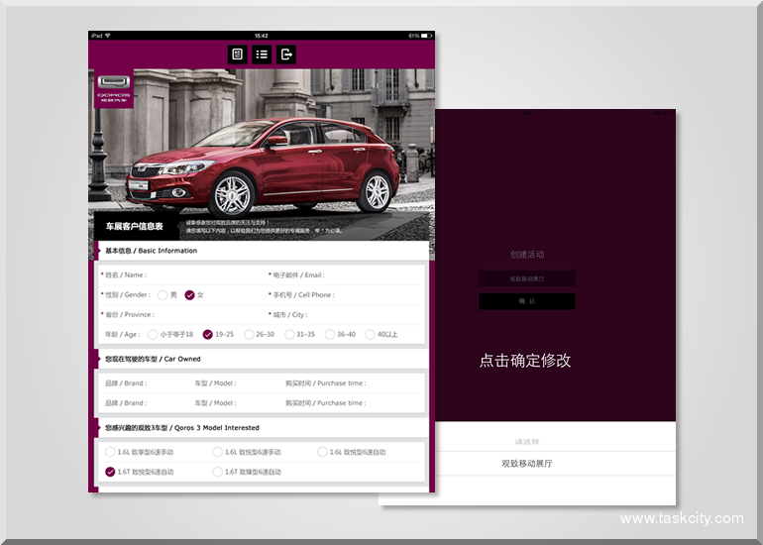
Task: Click second row Purchase time field
Action: point(354,403)
